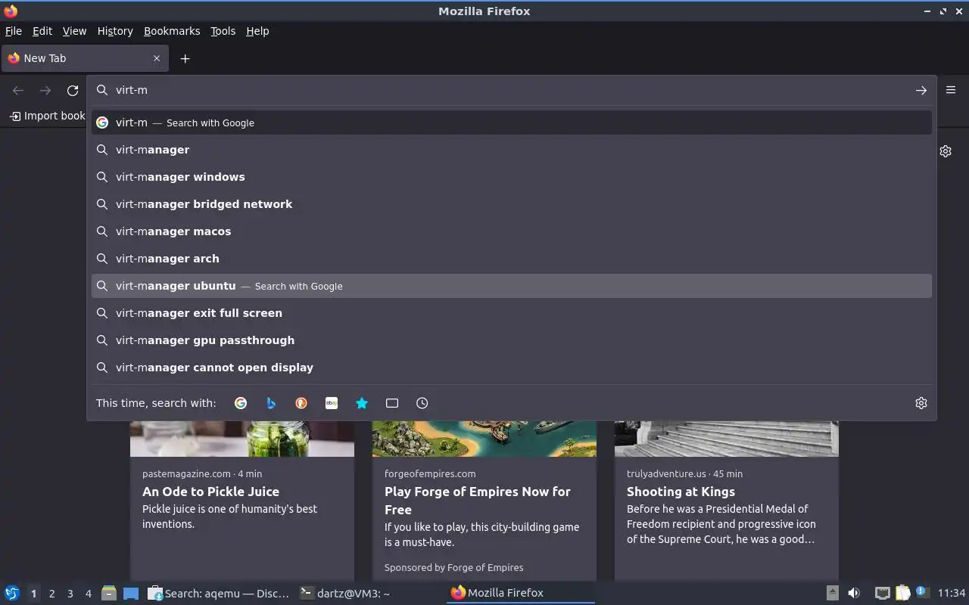Search with eBay one-off icon

[x=332, y=403]
